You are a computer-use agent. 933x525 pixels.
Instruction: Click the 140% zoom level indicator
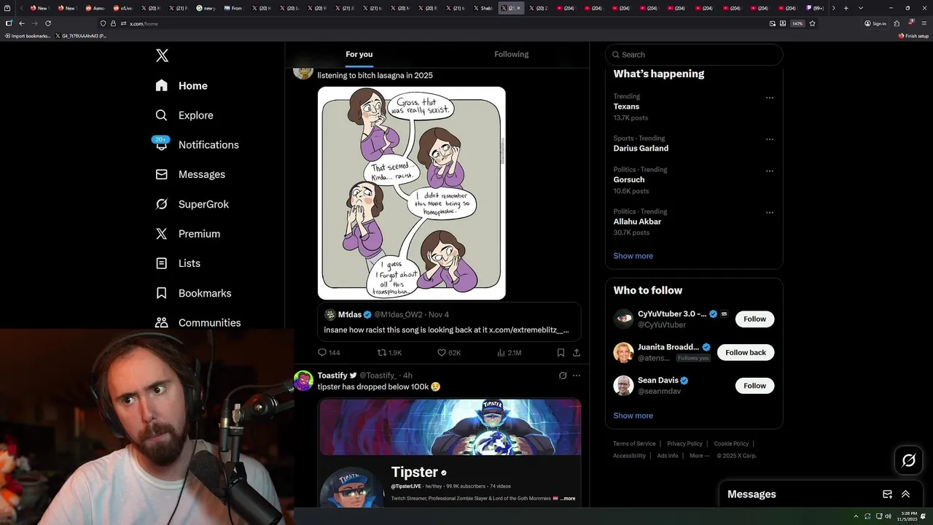pyautogui.click(x=797, y=23)
